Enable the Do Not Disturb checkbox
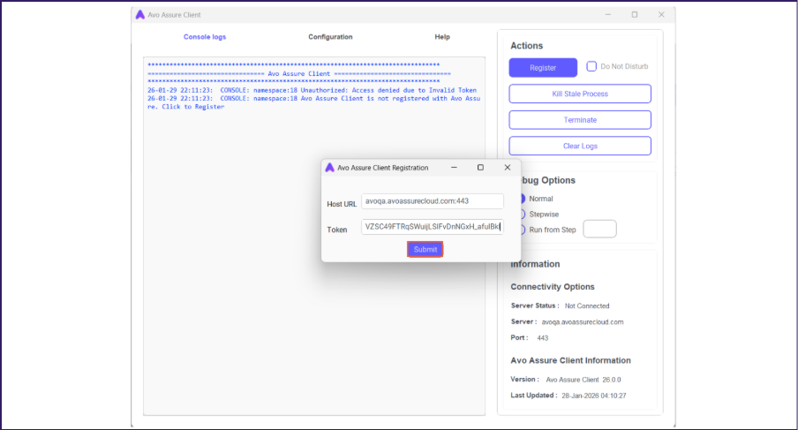The width and height of the screenshot is (798, 430). [592, 66]
